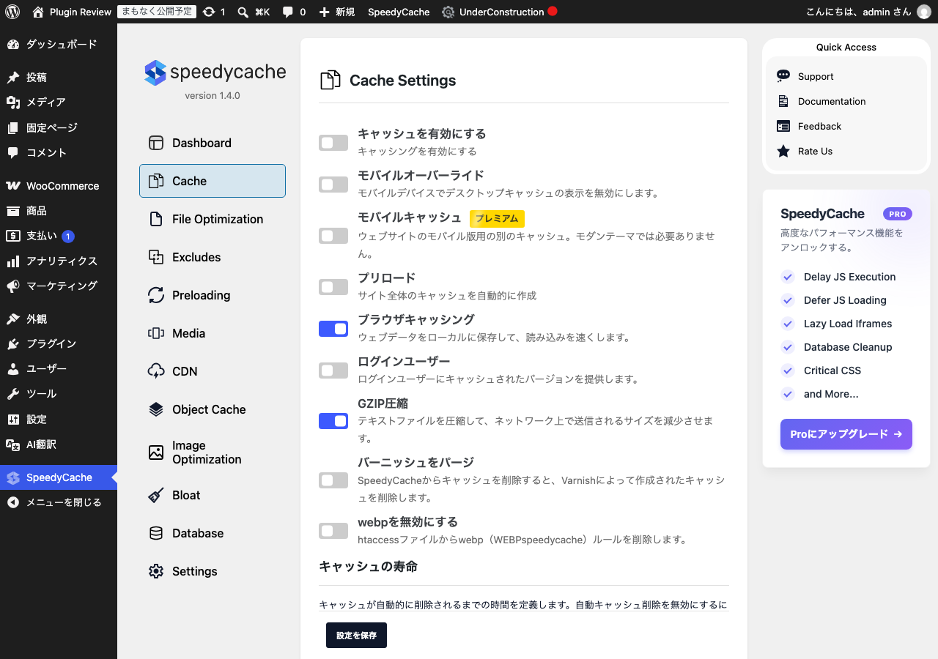Image resolution: width=938 pixels, height=659 pixels.
Task: Turn off the GZIP圧縮 toggle
Action: point(333,421)
